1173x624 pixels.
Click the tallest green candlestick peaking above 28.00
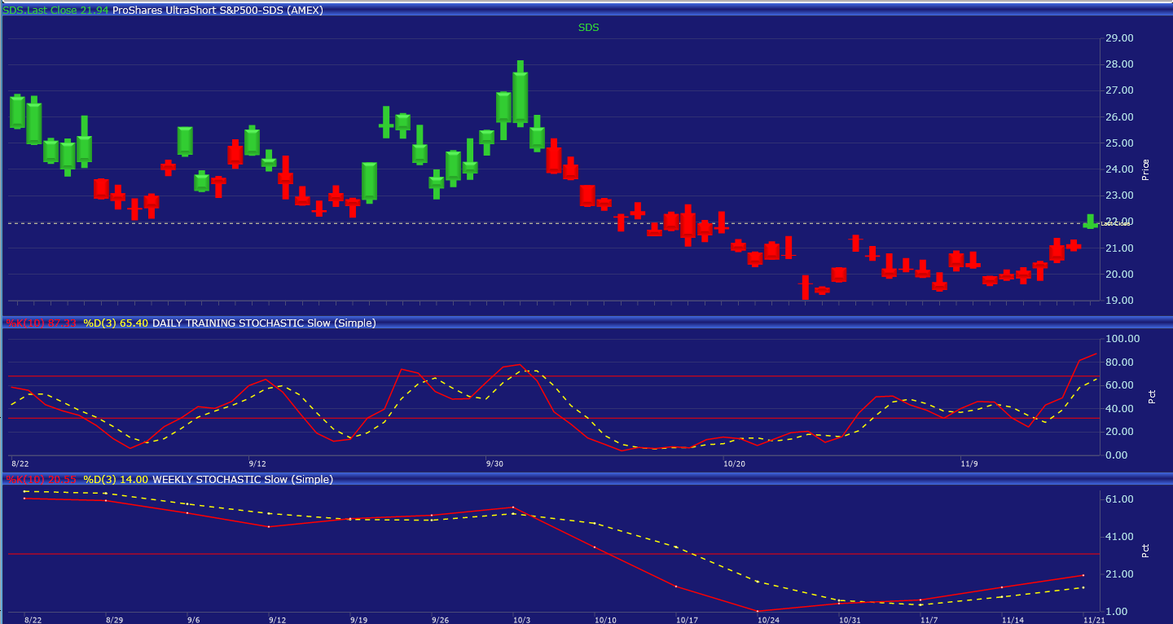point(520,94)
